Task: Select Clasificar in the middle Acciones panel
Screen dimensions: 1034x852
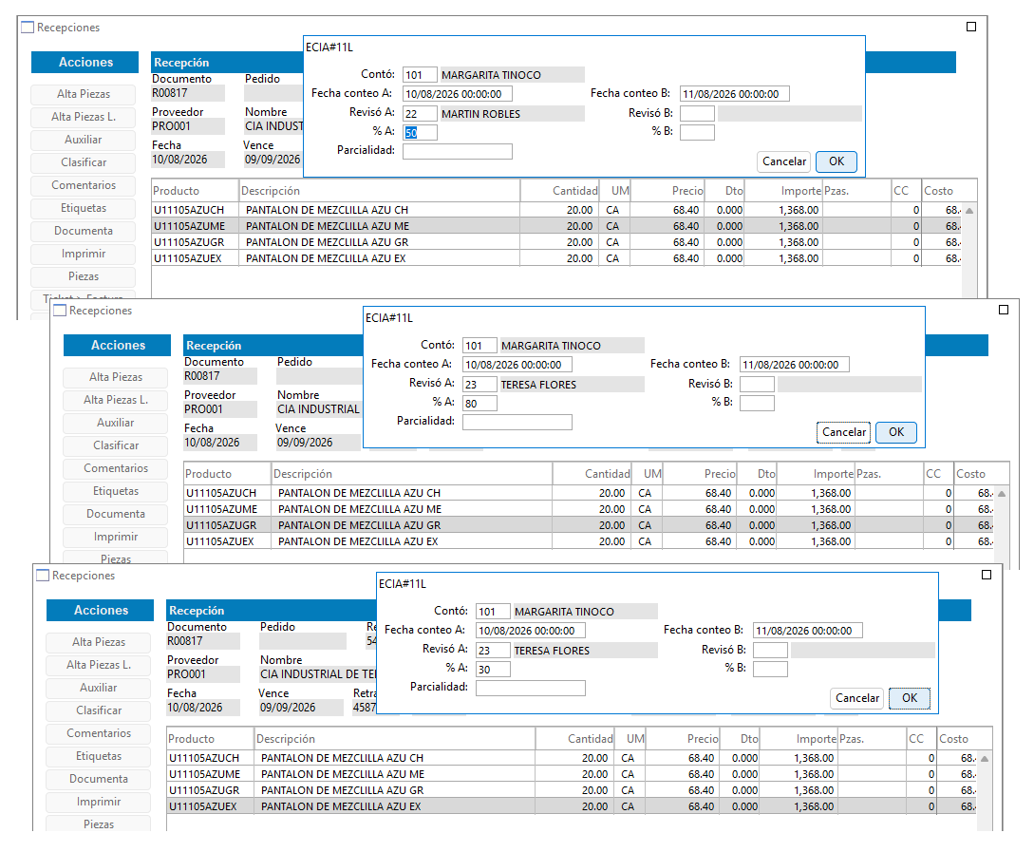Action: [116, 445]
